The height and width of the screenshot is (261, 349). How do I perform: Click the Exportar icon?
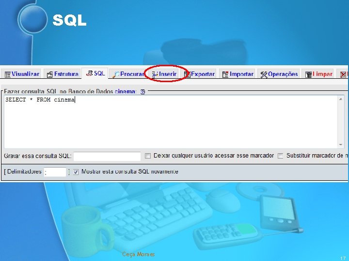pos(187,74)
